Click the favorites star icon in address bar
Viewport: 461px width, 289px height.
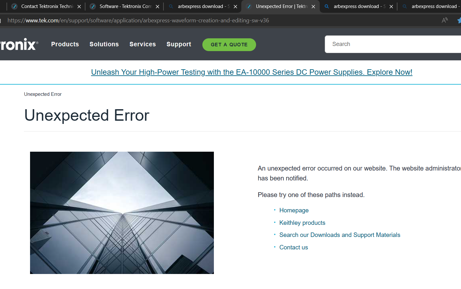pos(459,20)
